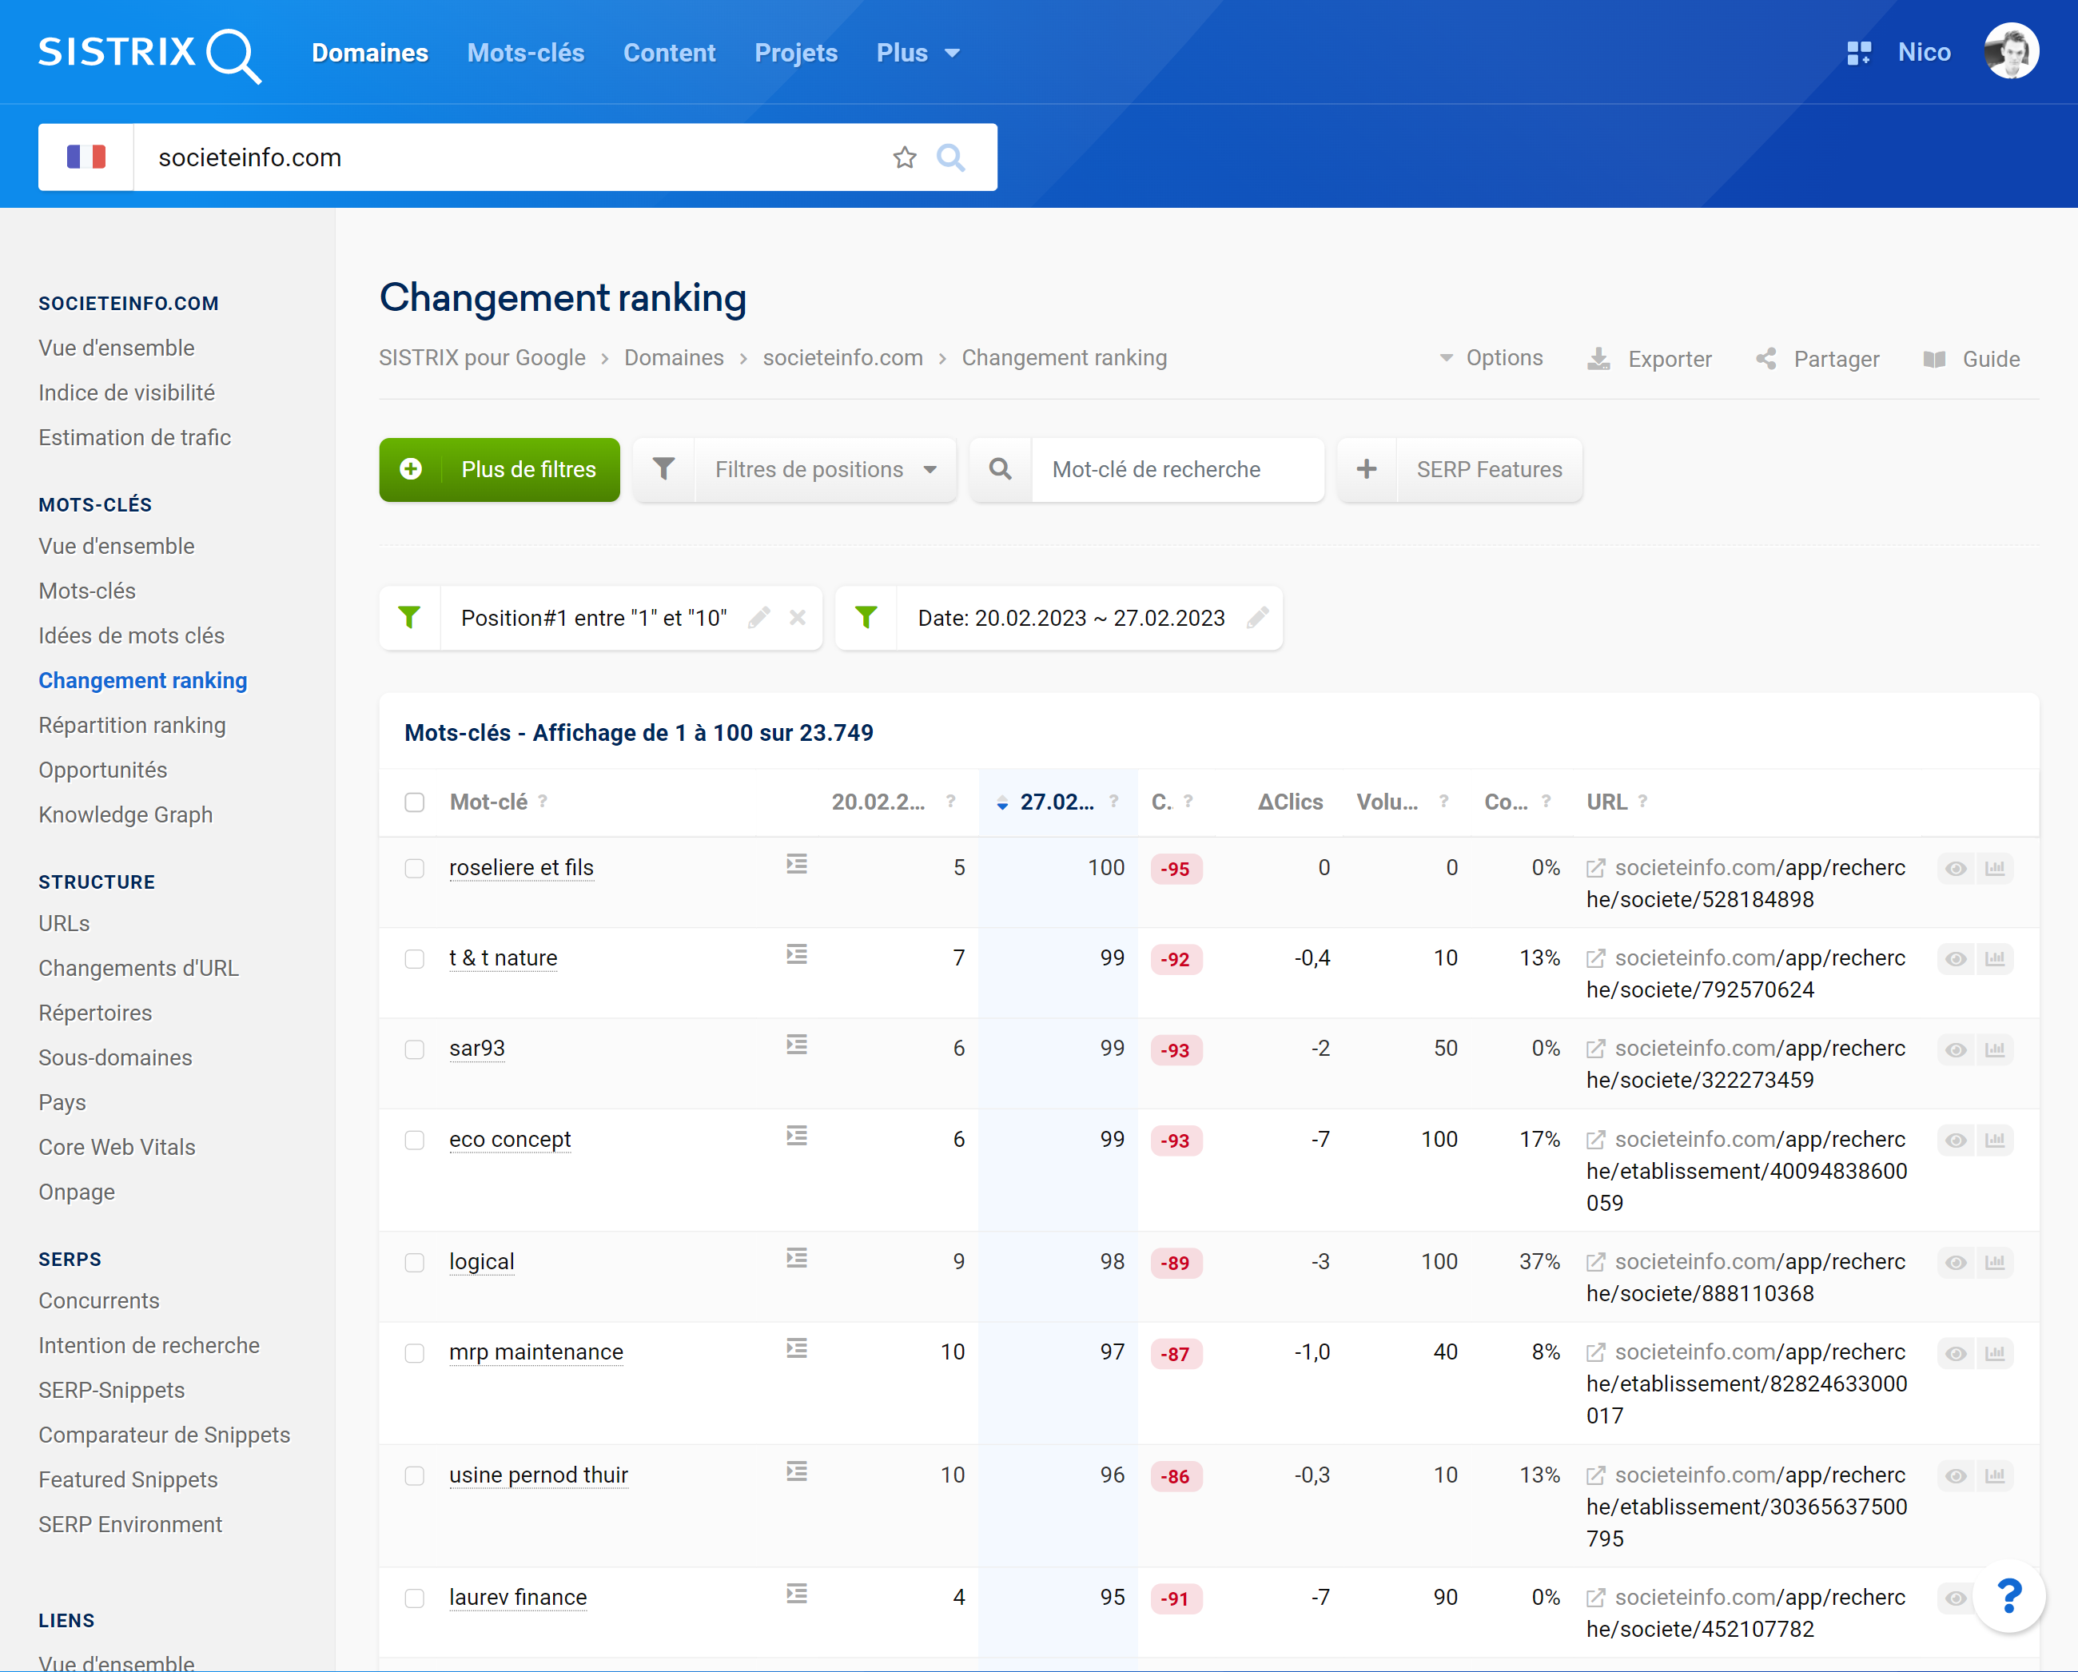The width and height of the screenshot is (2078, 1672).
Task: Click the SISTRIX logo
Action: point(149,54)
